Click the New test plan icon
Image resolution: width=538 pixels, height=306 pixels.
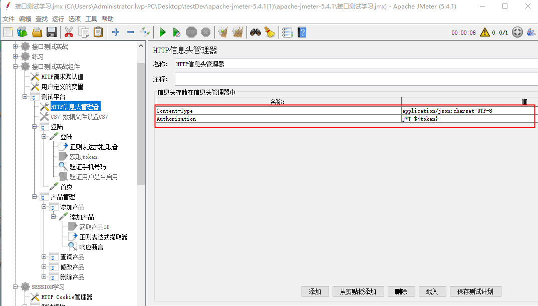tap(8, 32)
